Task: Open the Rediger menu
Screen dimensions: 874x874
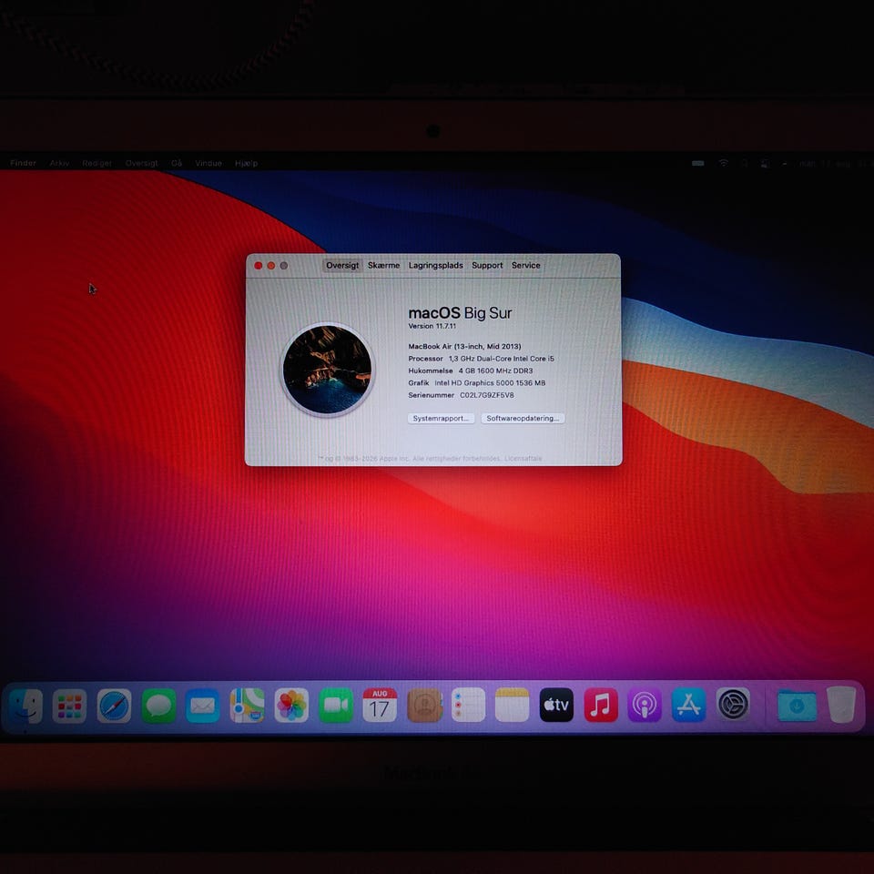Action: (97, 163)
